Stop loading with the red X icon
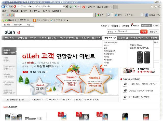163x121 pixels. pyautogui.click(x=79, y=6)
